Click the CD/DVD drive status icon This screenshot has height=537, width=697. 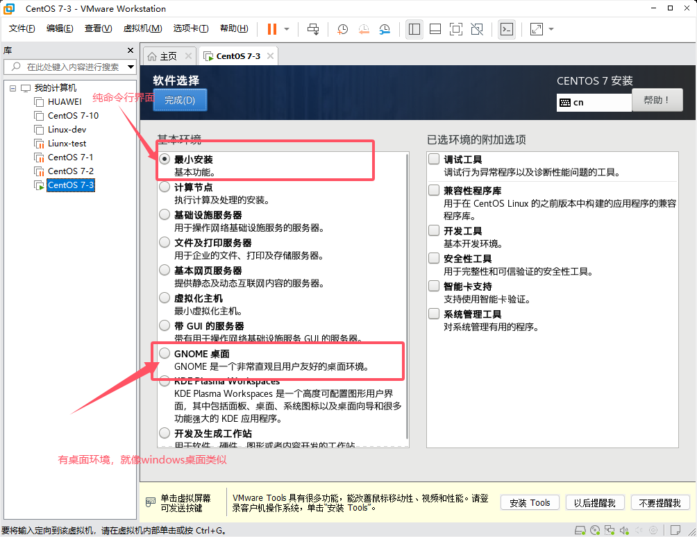click(595, 530)
